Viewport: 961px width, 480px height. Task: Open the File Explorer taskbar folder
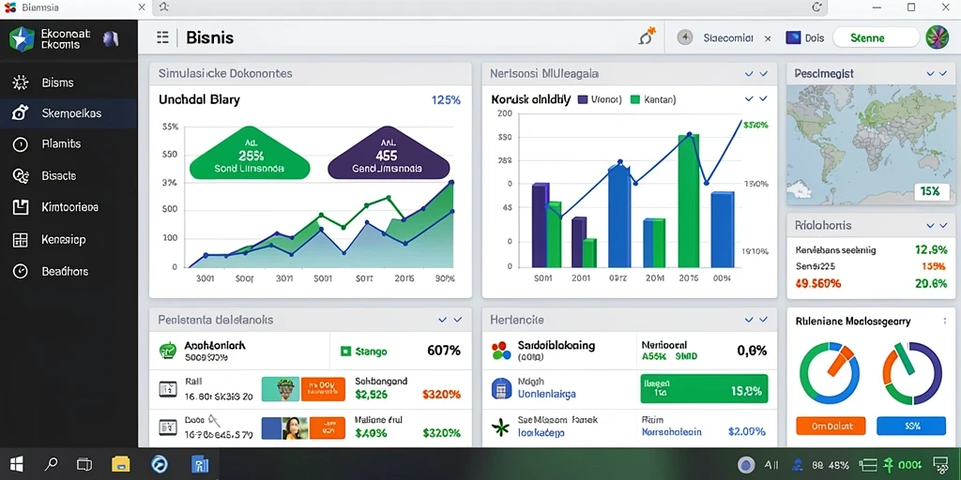click(121, 464)
